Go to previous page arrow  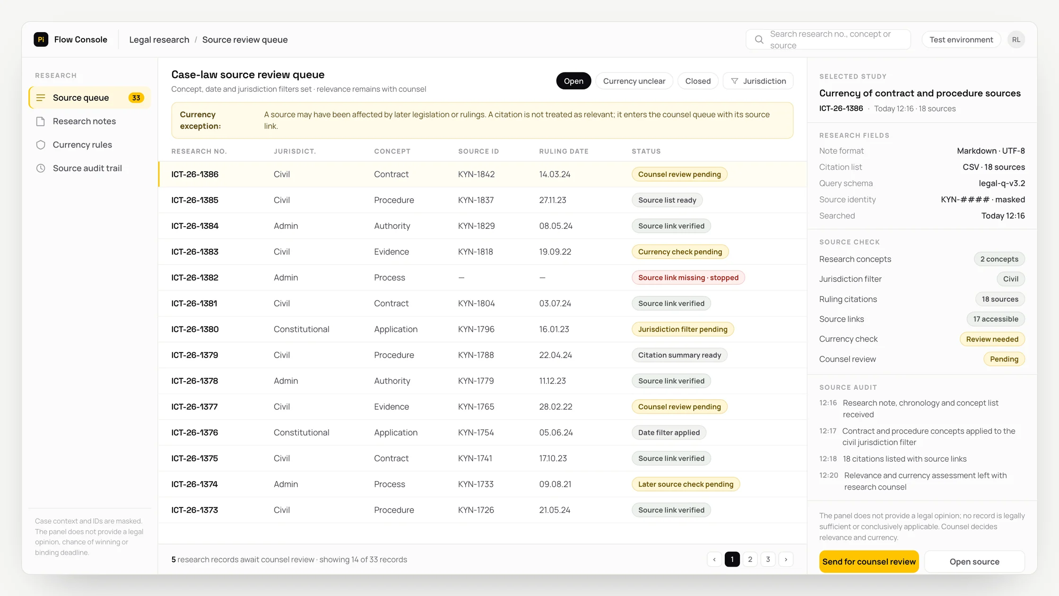(x=714, y=560)
